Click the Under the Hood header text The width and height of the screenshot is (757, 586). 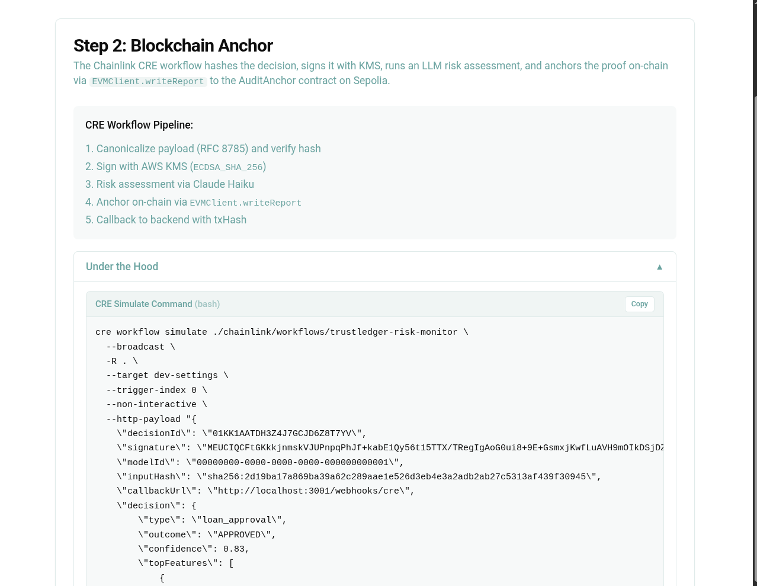tap(122, 267)
